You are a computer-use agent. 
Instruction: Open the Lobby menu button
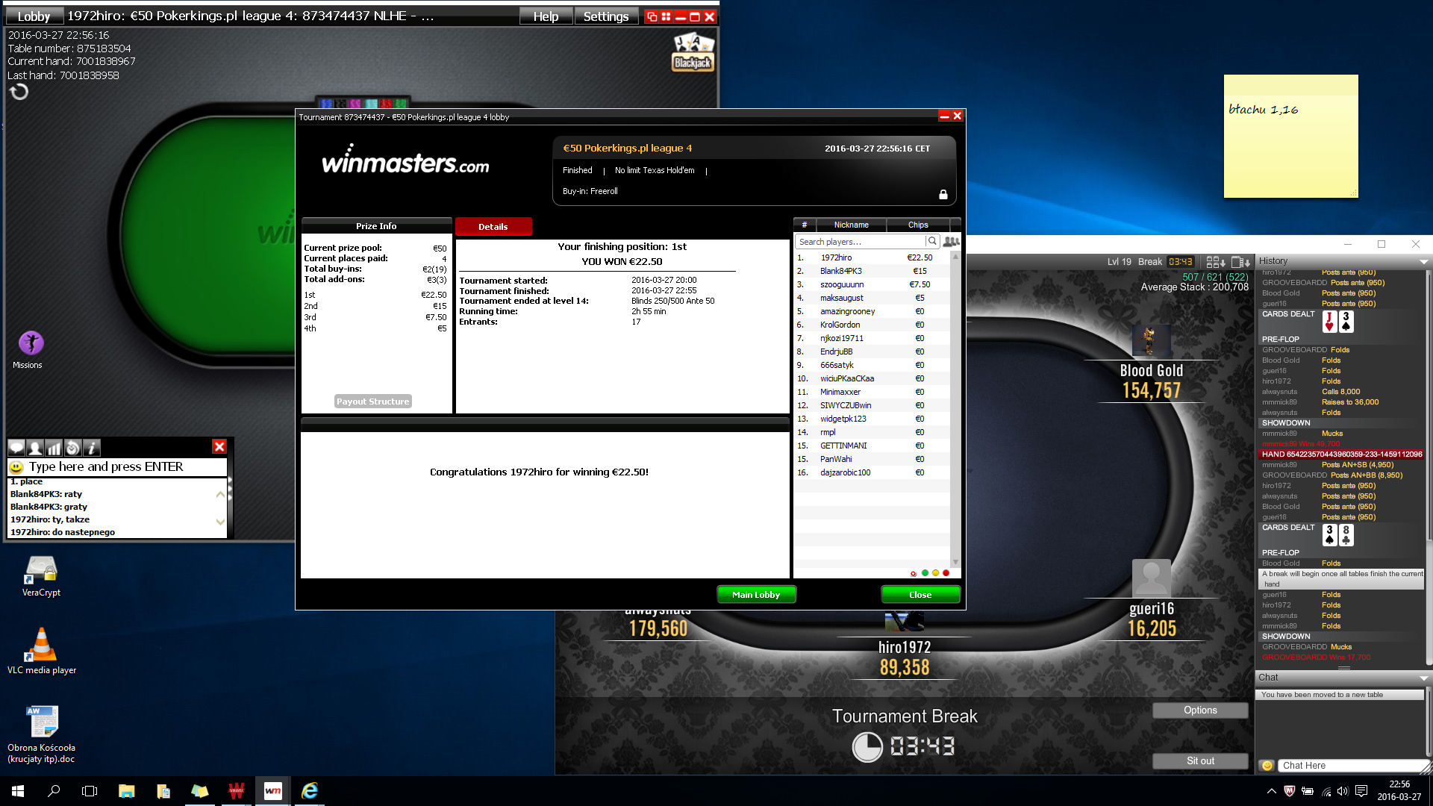pyautogui.click(x=34, y=16)
